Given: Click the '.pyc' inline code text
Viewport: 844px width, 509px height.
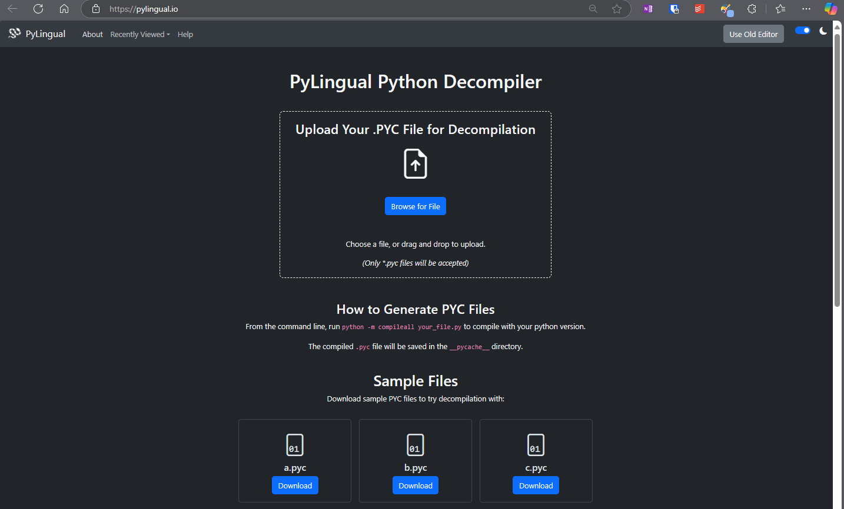Looking at the screenshot, I should click(363, 347).
